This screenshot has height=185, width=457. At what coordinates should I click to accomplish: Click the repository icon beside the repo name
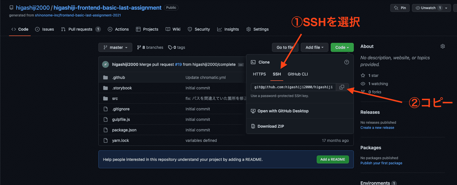pos(11,8)
